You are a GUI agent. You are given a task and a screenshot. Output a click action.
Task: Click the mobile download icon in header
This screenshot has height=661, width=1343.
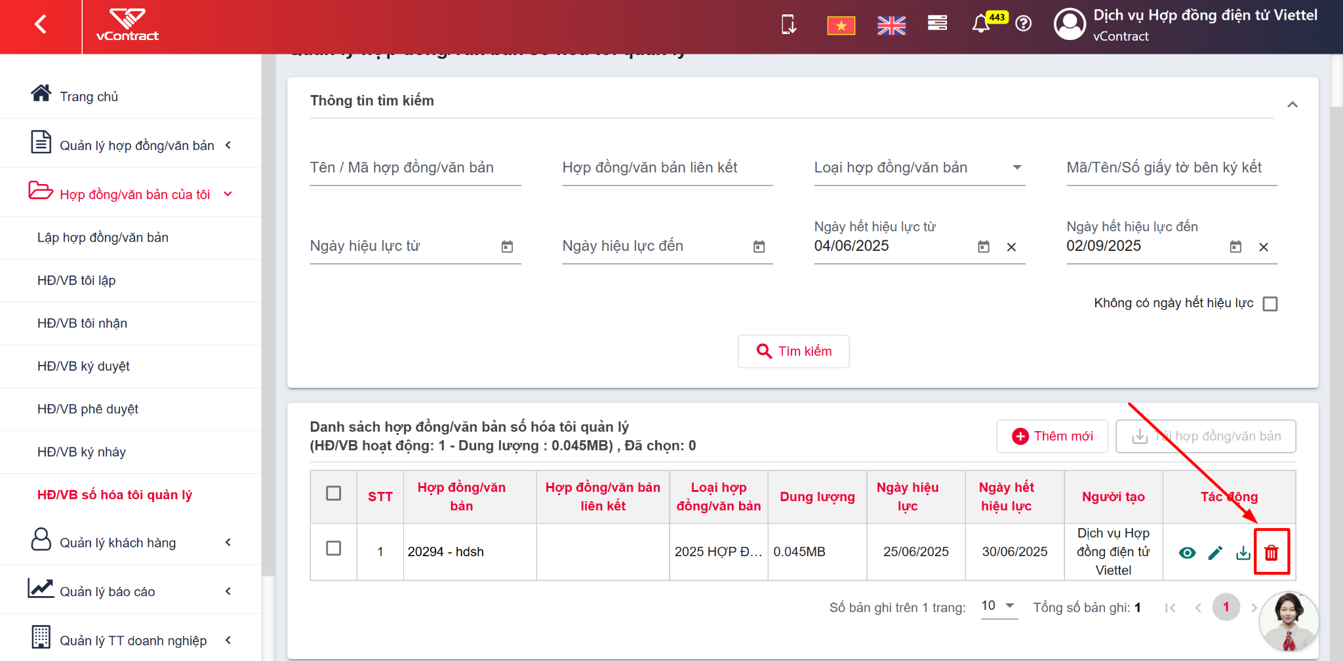coord(789,24)
